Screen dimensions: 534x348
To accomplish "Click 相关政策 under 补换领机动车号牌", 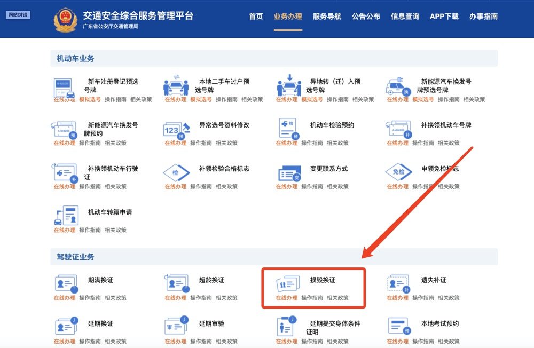I will [x=449, y=143].
